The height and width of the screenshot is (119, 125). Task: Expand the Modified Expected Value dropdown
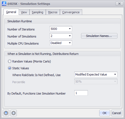(96, 74)
